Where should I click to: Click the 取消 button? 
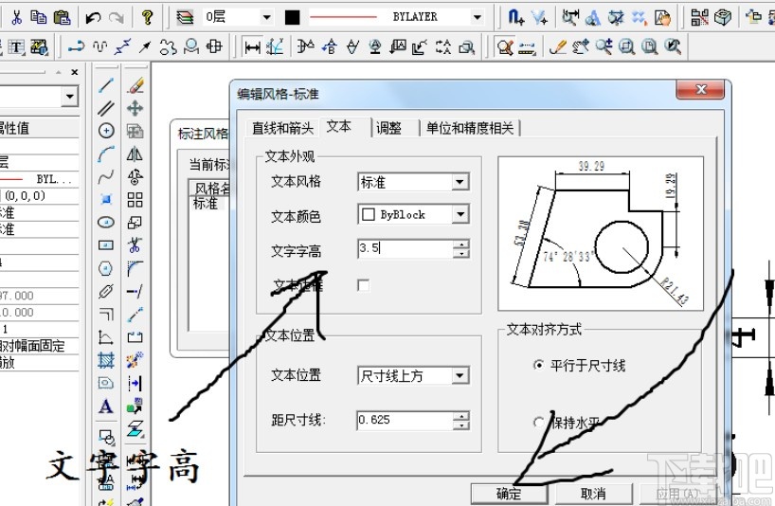click(593, 493)
